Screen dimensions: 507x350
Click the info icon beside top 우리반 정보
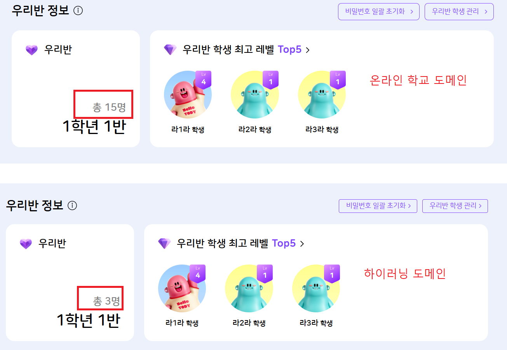point(78,11)
